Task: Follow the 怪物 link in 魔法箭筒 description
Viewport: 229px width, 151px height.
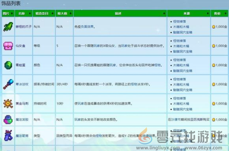Action: pos(99,136)
